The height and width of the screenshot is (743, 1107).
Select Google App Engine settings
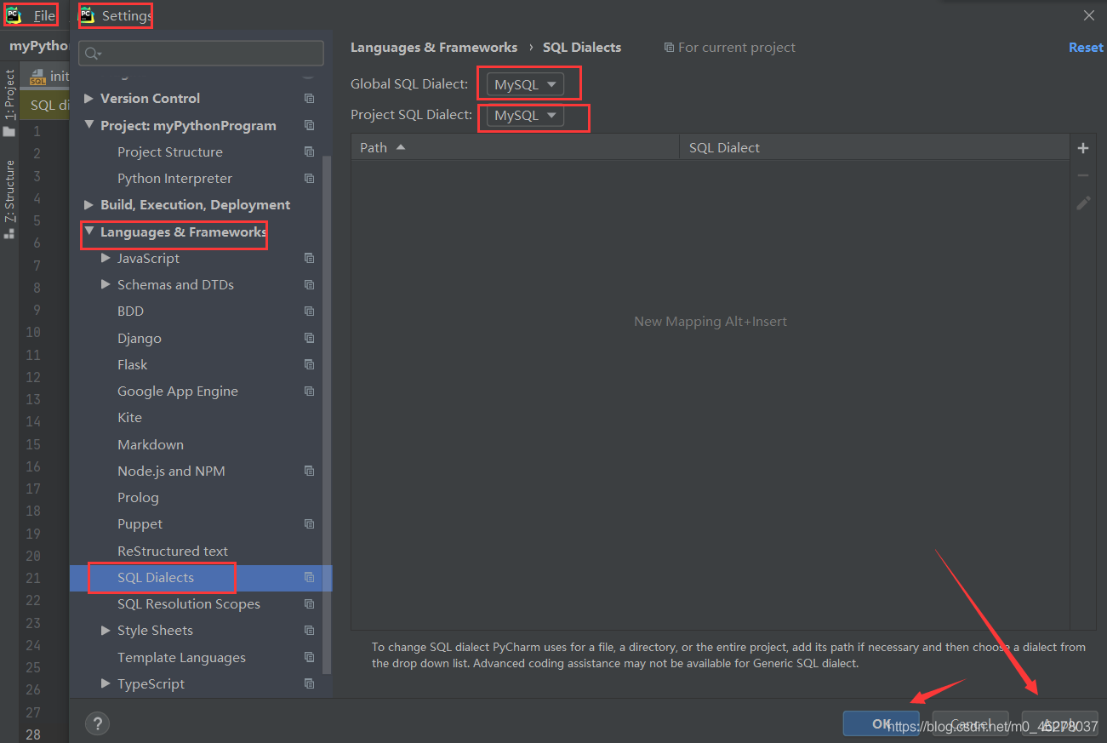[178, 391]
